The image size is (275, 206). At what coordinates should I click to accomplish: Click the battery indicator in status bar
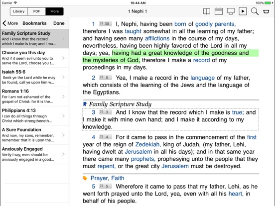coord(268,3)
